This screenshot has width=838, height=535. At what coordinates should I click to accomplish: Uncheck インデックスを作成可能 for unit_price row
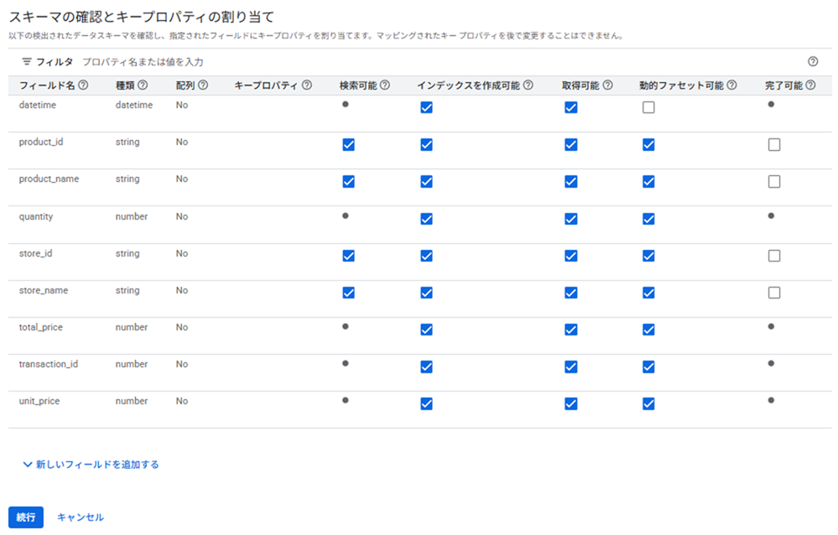[x=426, y=403]
